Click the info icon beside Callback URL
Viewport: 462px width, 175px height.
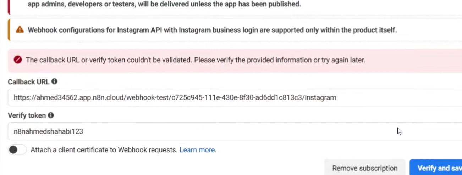(54, 81)
